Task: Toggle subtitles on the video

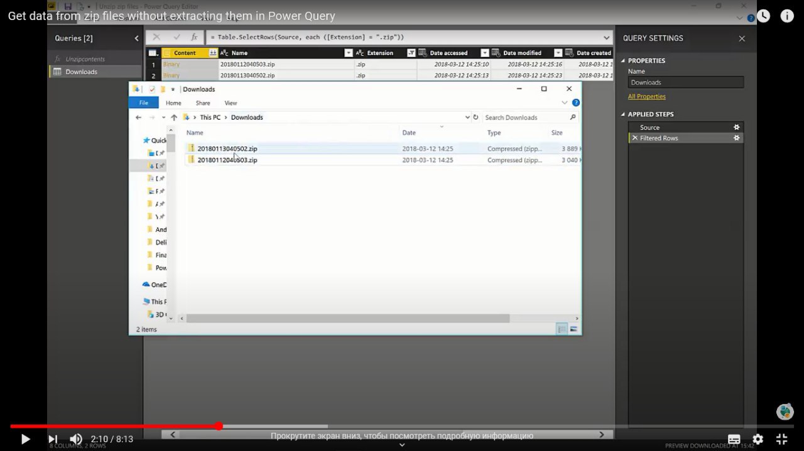Action: (734, 439)
